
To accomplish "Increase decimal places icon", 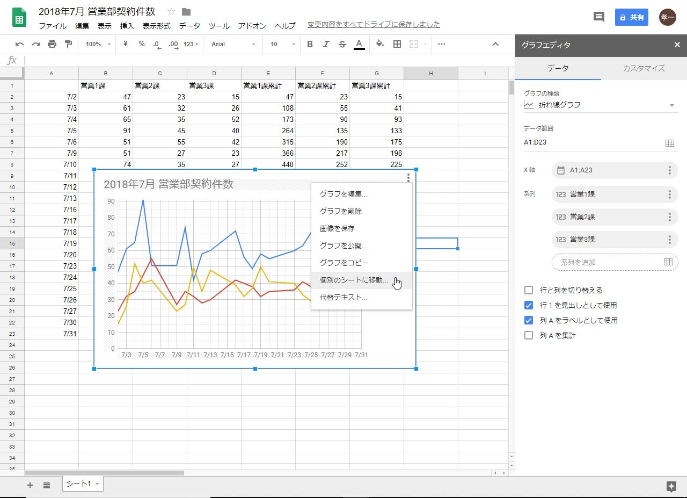I will [x=173, y=44].
